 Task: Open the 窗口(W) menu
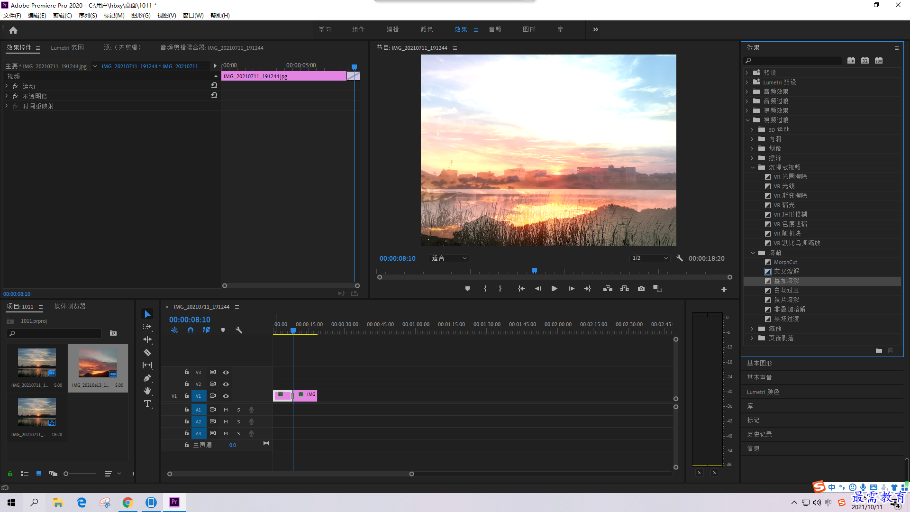[193, 16]
